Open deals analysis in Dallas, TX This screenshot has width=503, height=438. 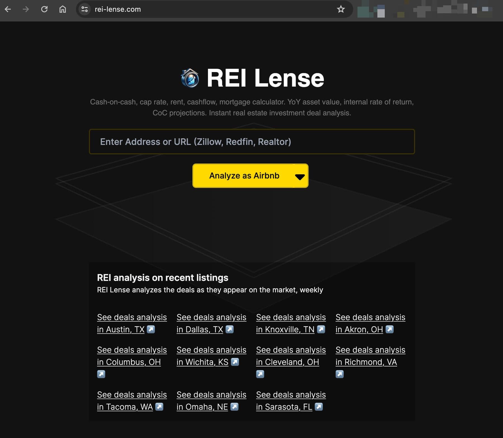[211, 323]
